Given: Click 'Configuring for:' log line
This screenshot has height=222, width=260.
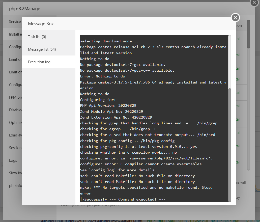Looking at the screenshot, I should (98, 100).
